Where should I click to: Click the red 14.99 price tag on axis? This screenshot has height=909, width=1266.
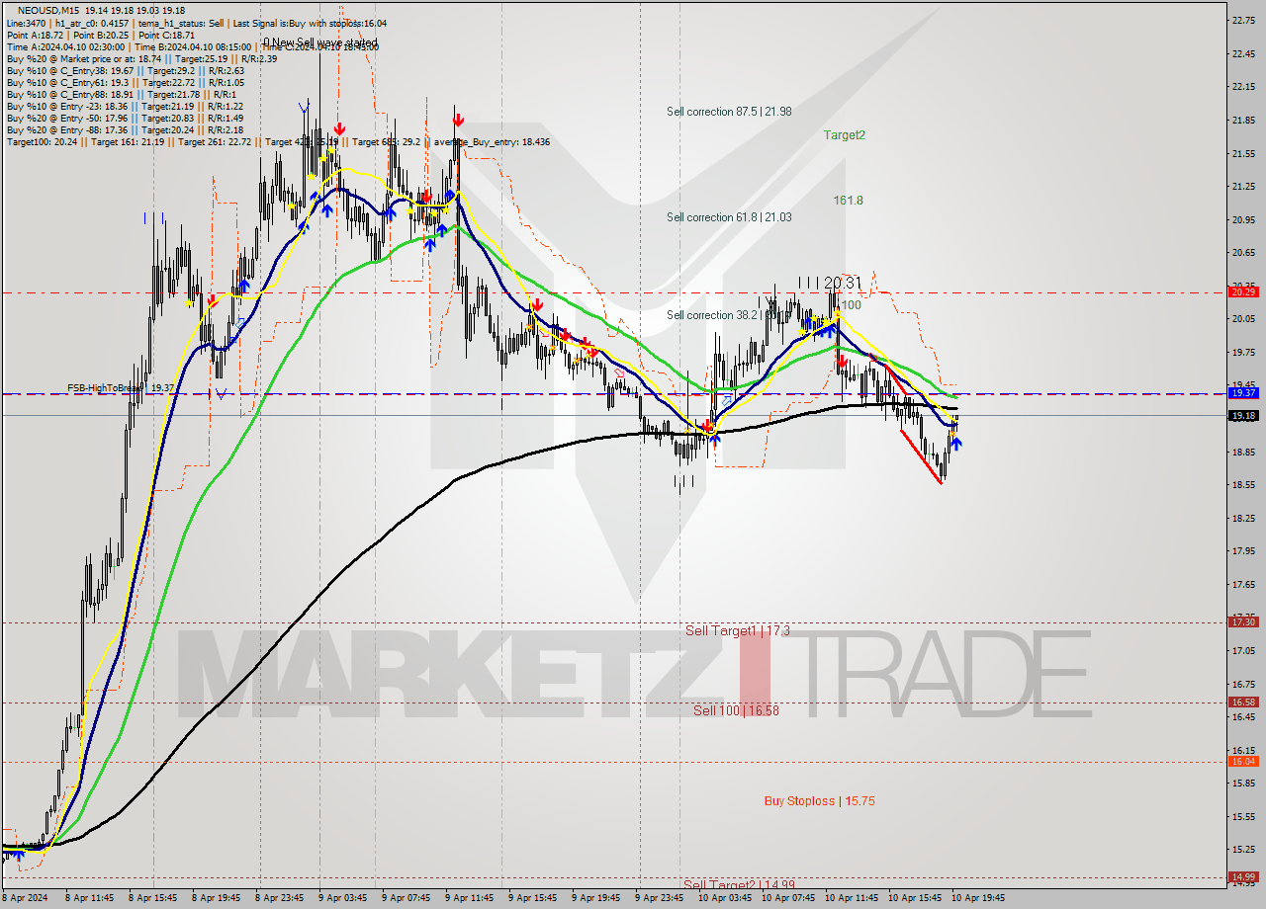pos(1243,876)
